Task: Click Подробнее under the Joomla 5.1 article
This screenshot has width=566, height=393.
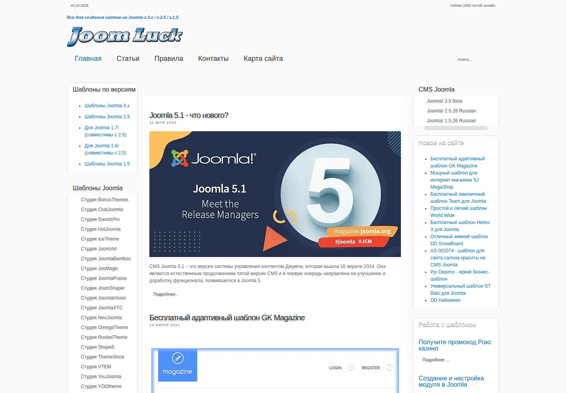Action: tap(166, 294)
